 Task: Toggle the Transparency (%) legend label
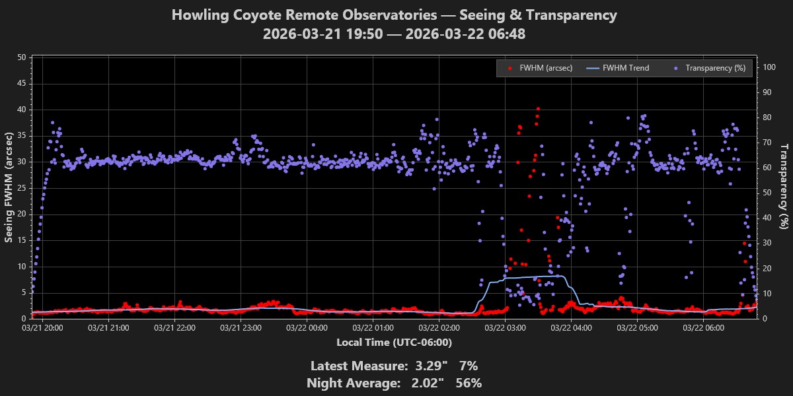tap(715, 68)
